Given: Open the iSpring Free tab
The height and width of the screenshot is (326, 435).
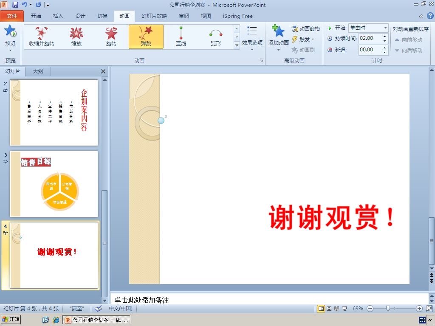Looking at the screenshot, I should [238, 16].
